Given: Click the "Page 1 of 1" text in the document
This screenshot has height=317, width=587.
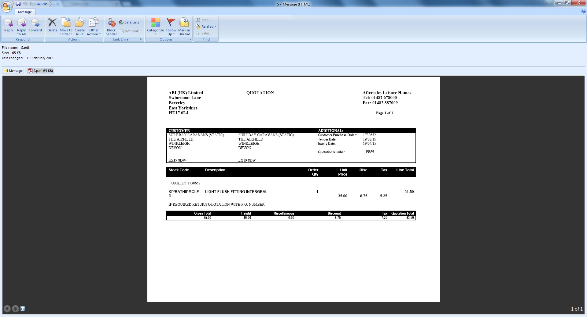Looking at the screenshot, I should 384,113.
